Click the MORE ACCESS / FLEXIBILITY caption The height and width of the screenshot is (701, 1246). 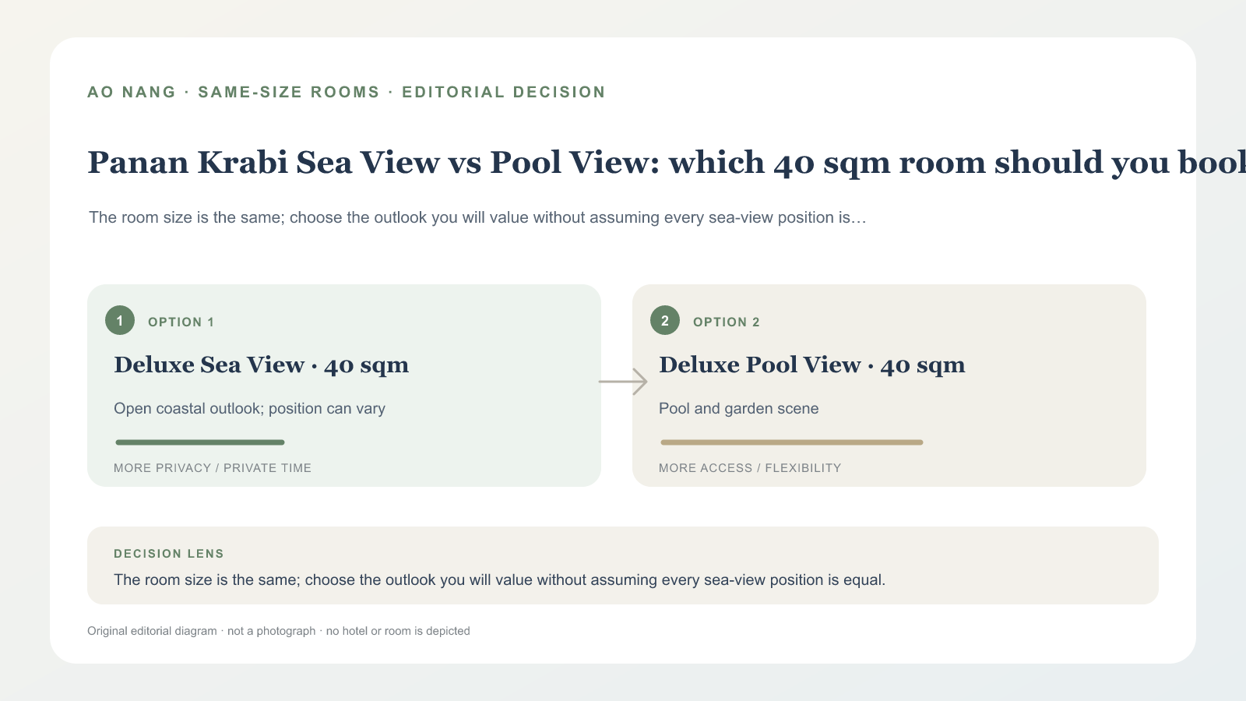(750, 468)
